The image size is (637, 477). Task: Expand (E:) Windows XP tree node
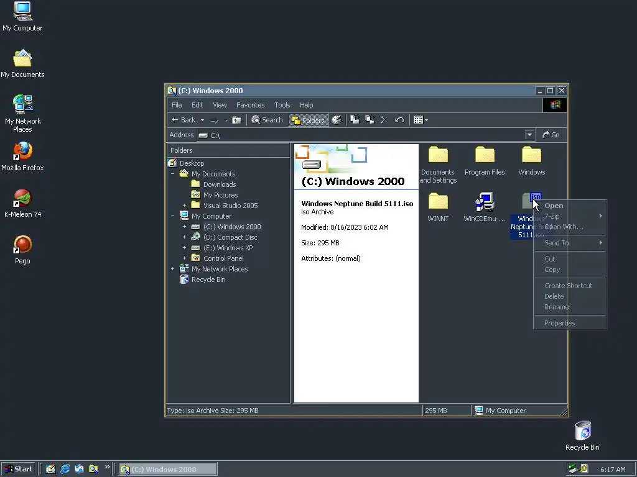[184, 248]
